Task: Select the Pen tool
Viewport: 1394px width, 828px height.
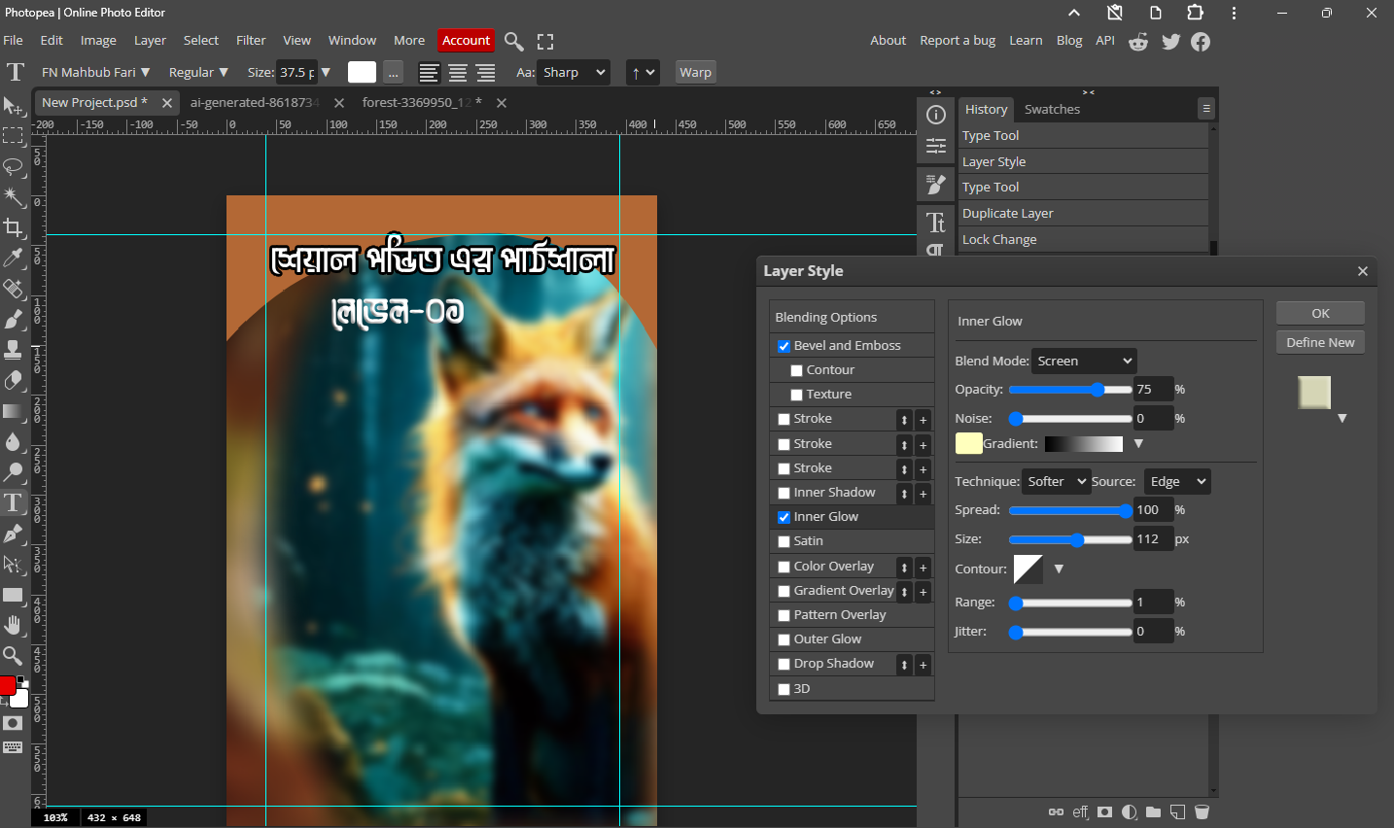Action: 13,534
